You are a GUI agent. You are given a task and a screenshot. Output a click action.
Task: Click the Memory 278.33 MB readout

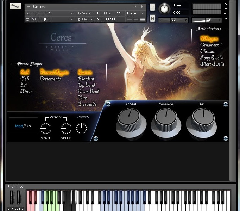tap(106, 19)
